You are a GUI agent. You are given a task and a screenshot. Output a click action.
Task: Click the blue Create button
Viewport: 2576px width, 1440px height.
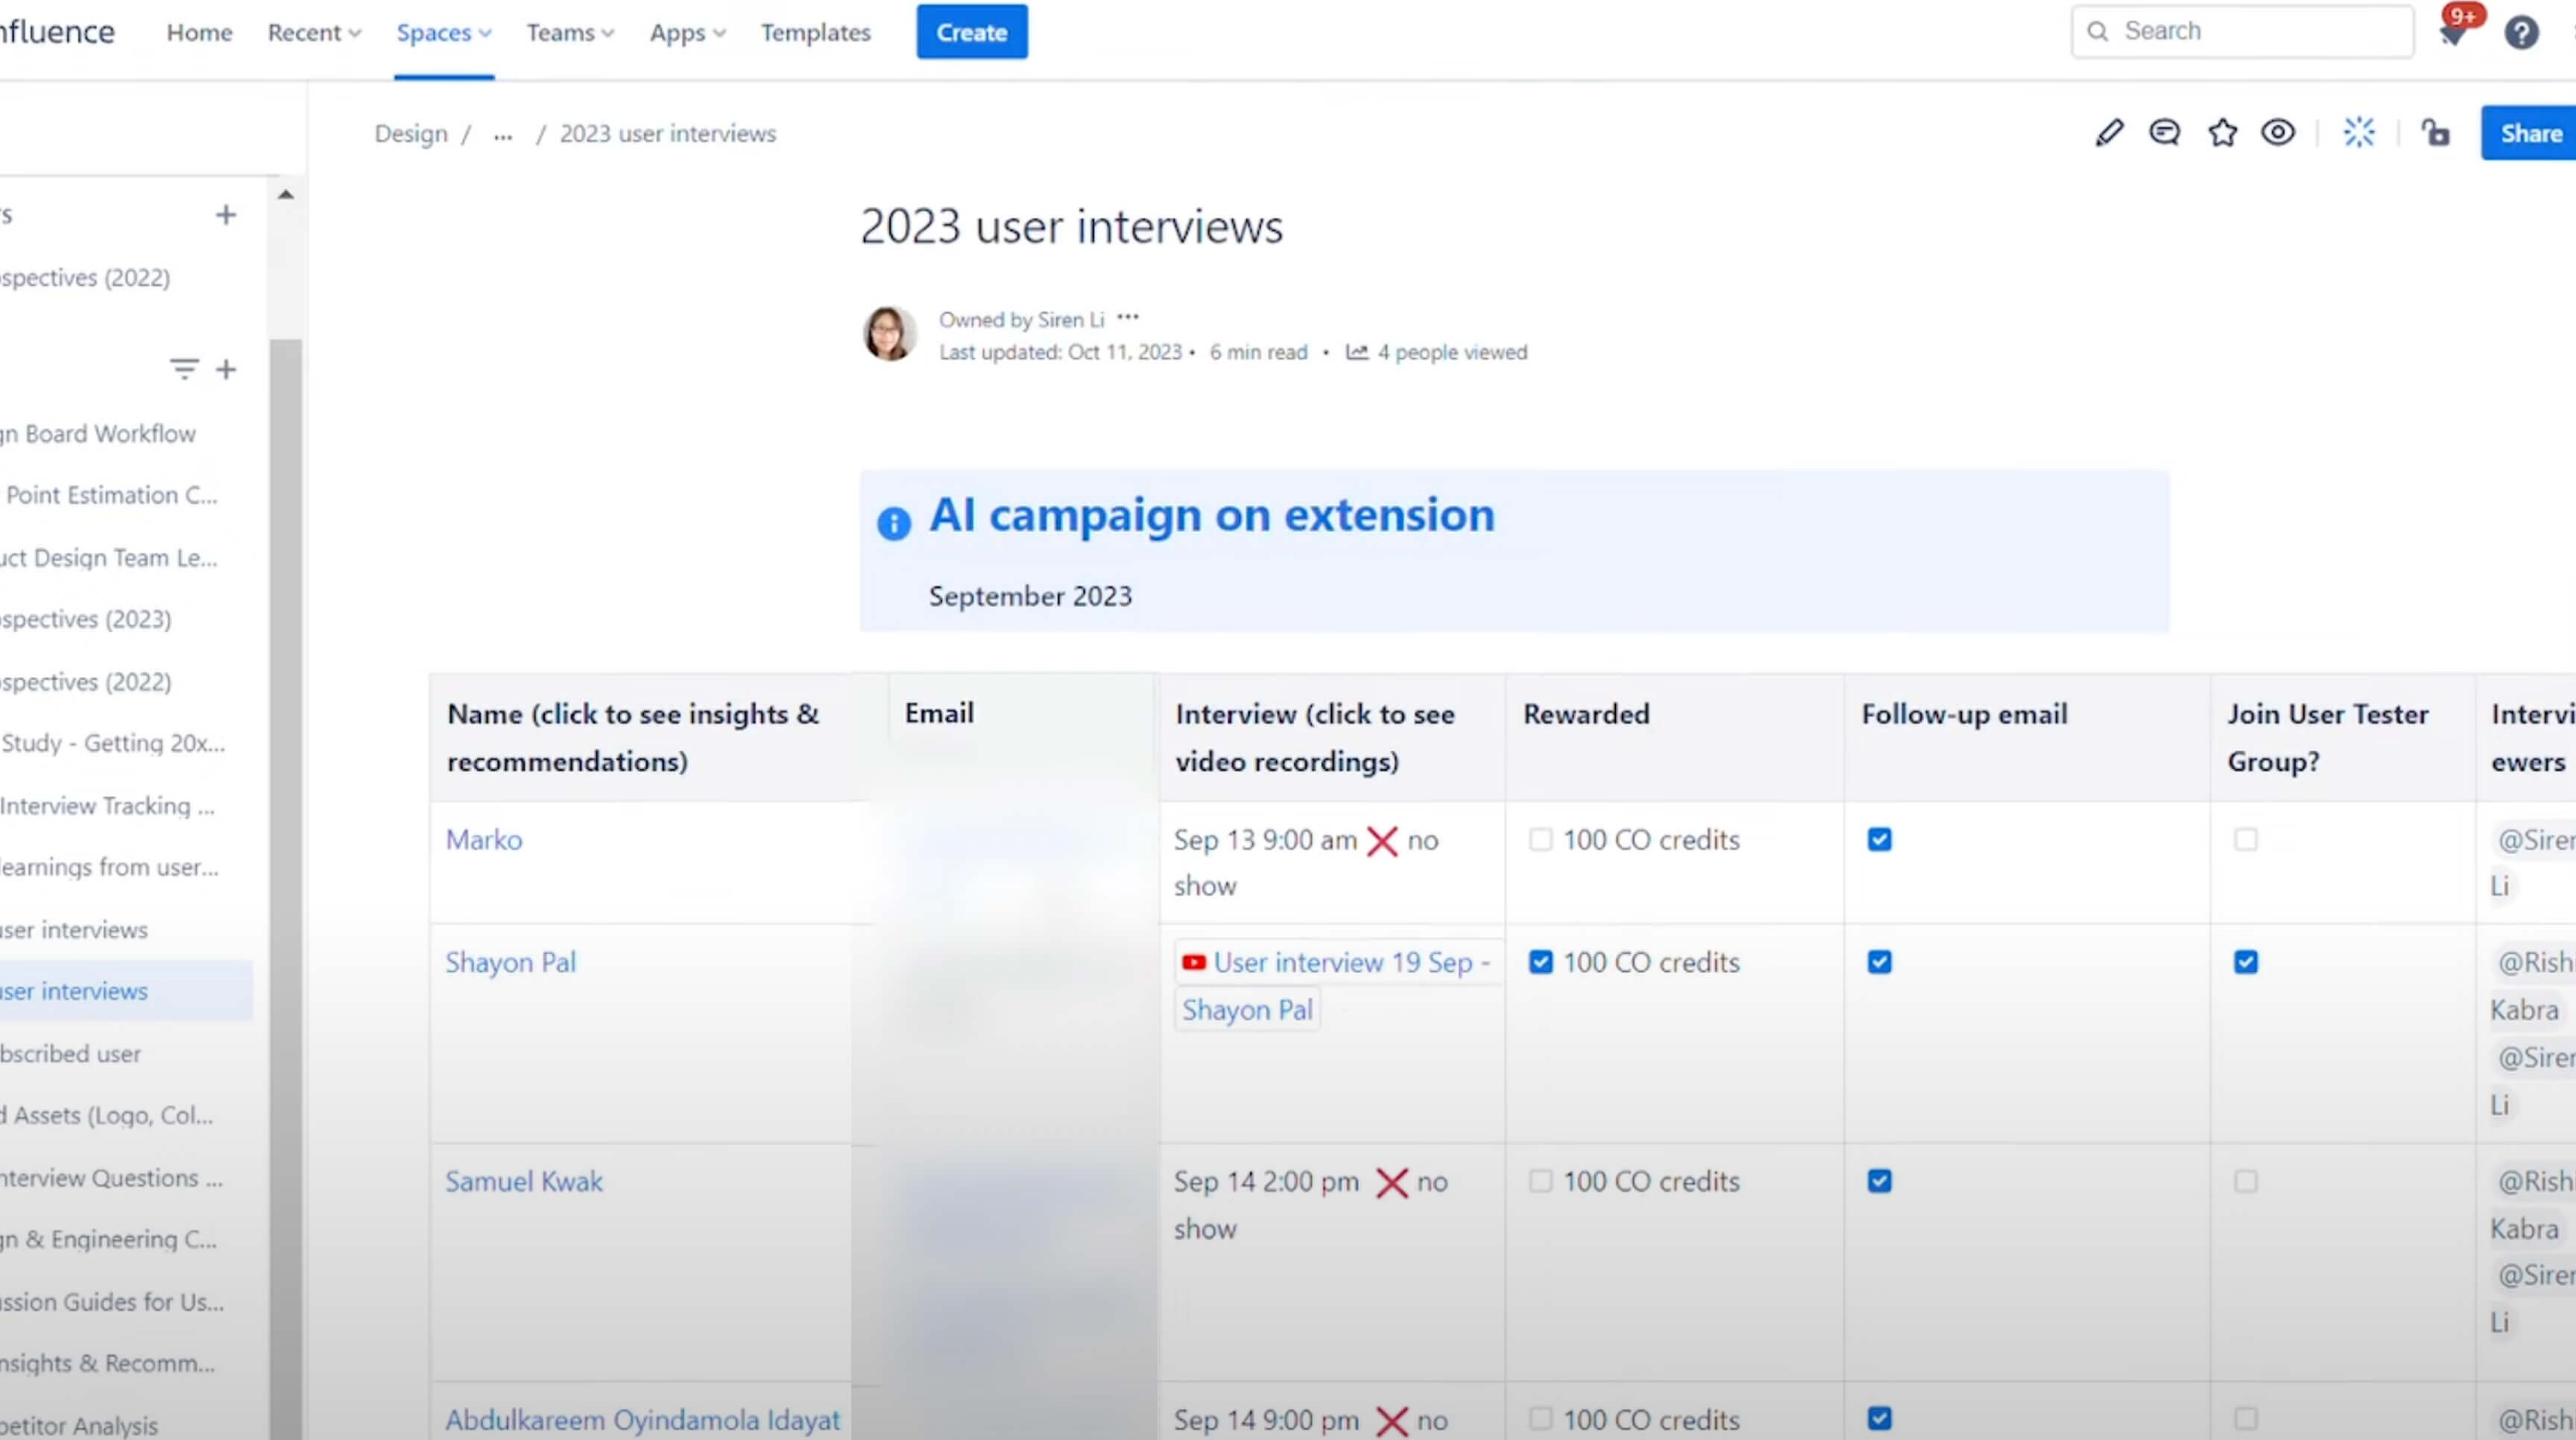(971, 33)
